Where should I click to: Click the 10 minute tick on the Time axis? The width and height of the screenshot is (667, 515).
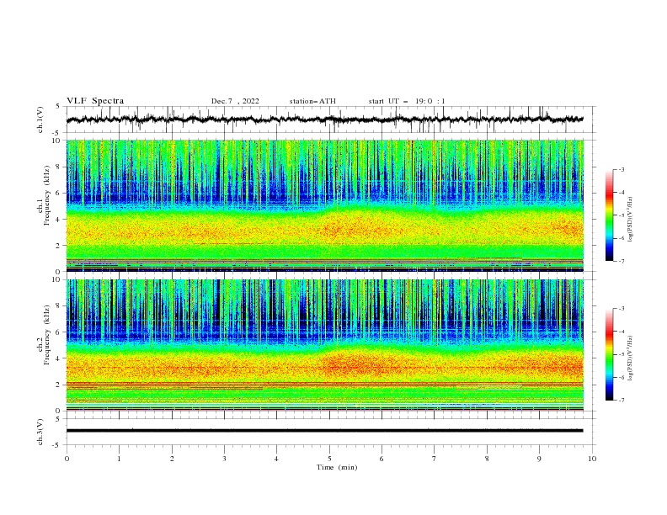pyautogui.click(x=592, y=459)
